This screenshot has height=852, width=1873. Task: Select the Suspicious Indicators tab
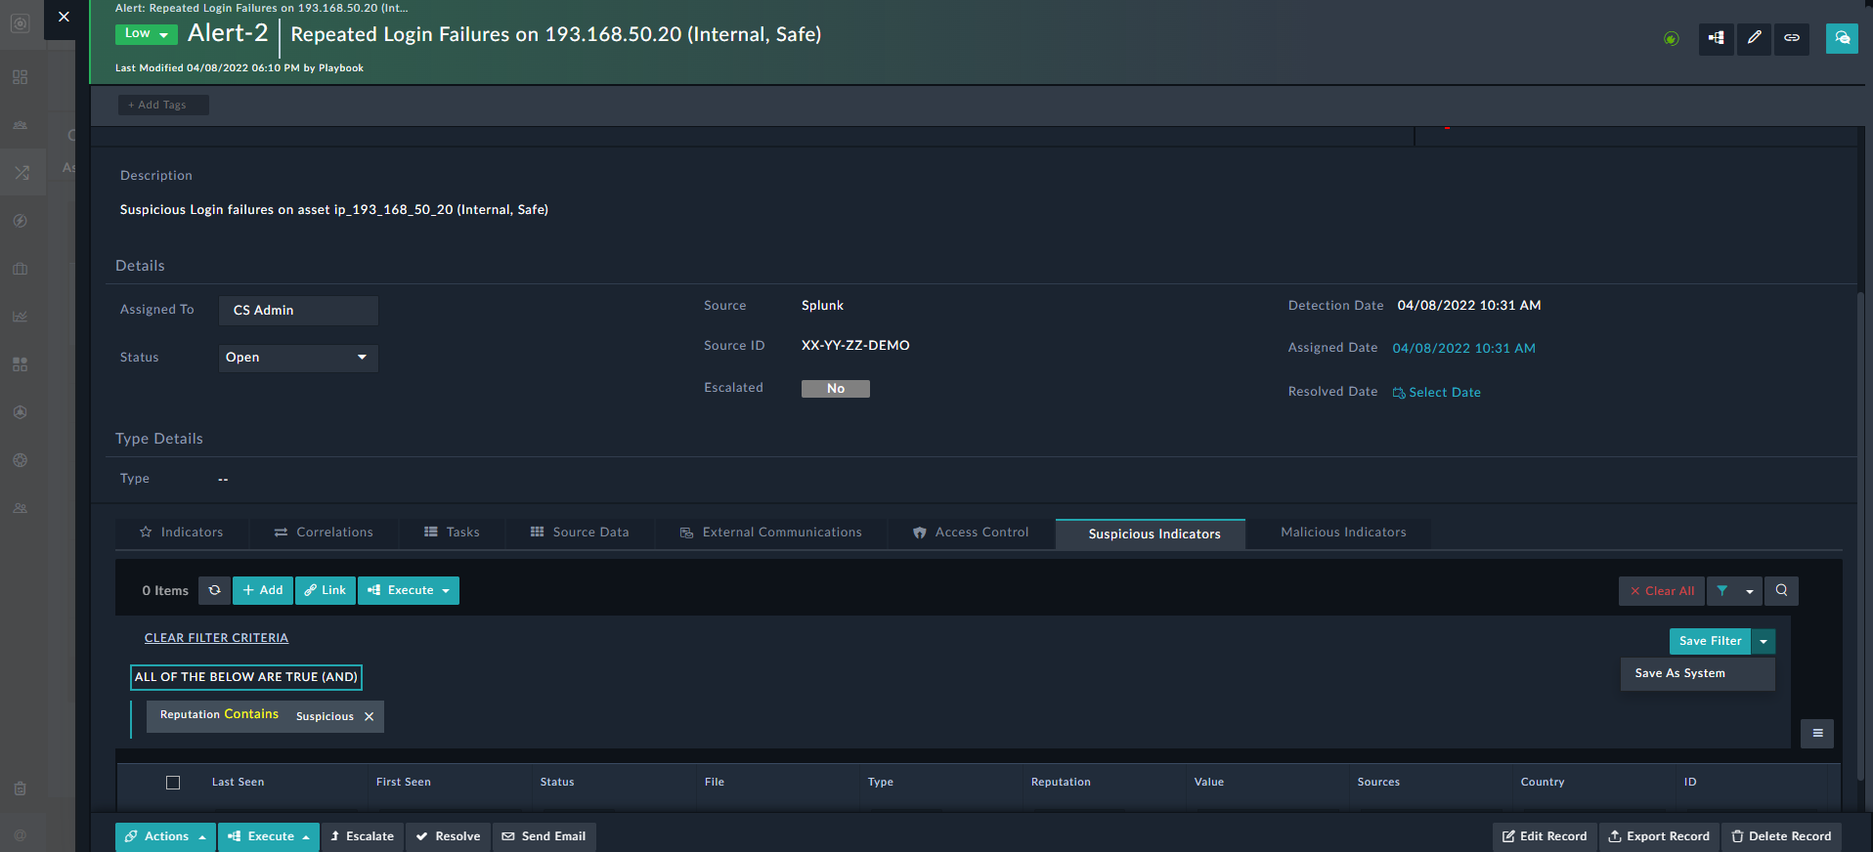1151,533
